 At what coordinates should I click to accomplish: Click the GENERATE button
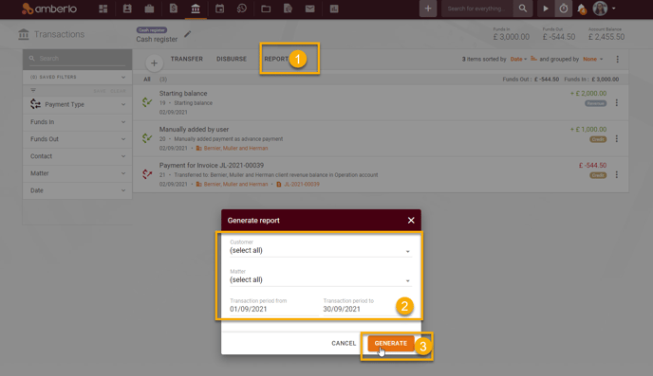pos(391,343)
